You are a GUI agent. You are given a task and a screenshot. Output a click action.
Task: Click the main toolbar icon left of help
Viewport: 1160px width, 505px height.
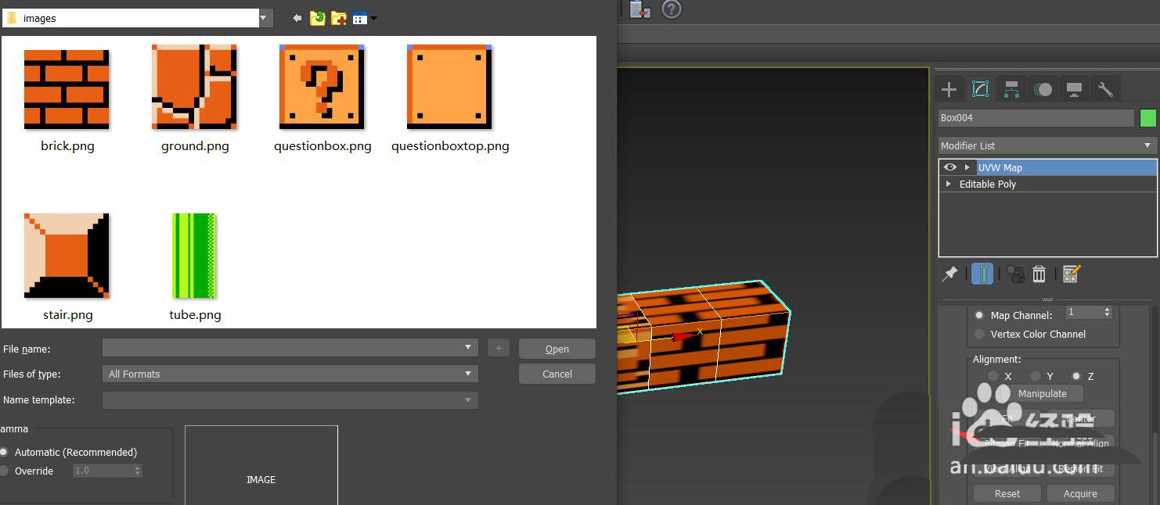click(x=640, y=9)
